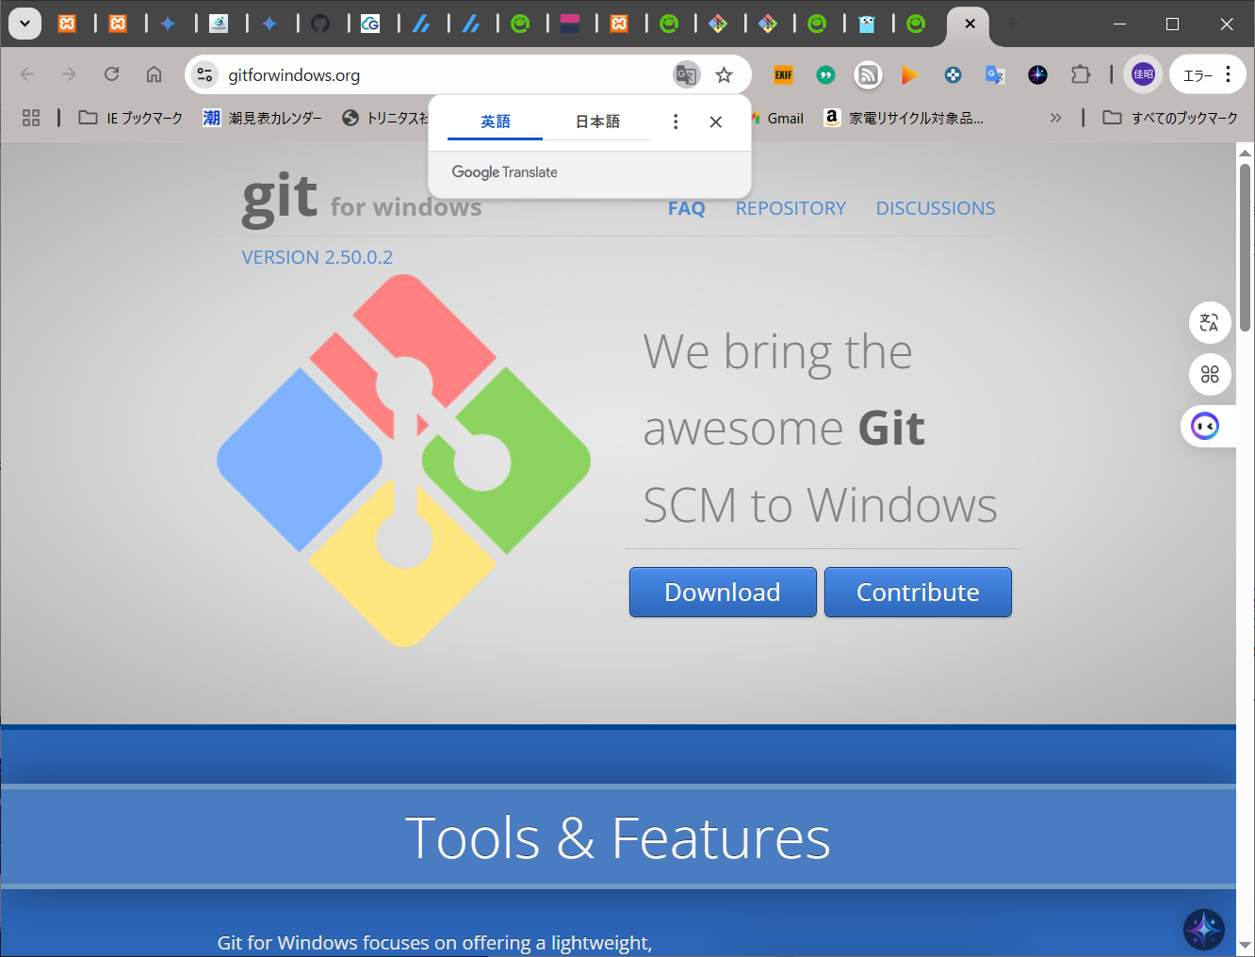Close the Google Translate popup

[x=716, y=122]
